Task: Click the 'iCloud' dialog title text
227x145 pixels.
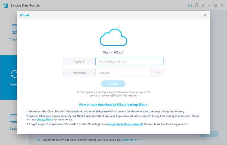Action: tap(24, 15)
